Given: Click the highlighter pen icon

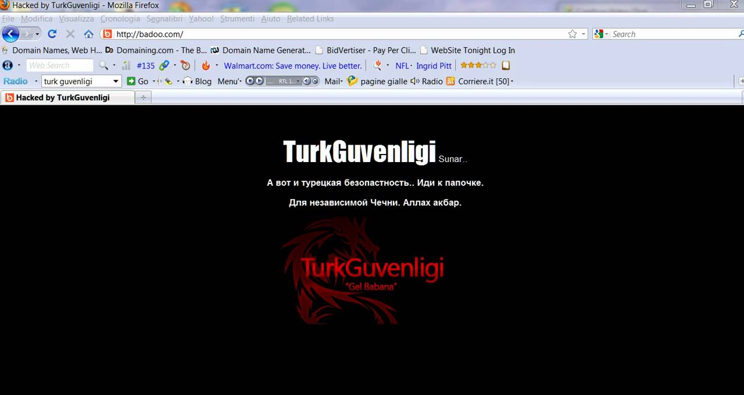Looking at the screenshot, I should coord(169,81).
